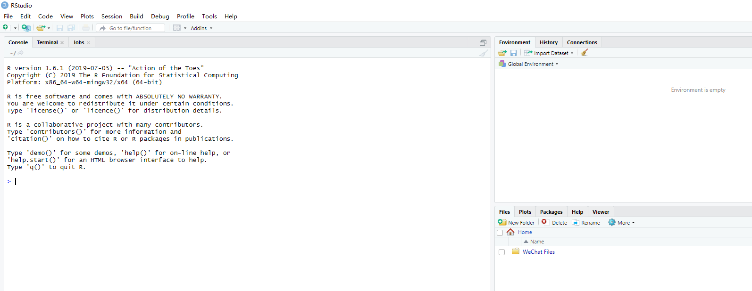Click the Rename button in Files pane

click(x=586, y=223)
